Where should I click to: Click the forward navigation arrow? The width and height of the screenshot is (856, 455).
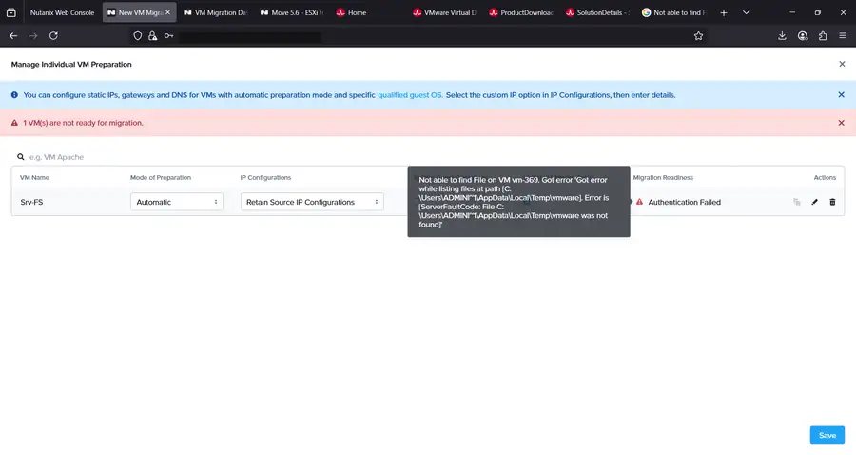[33, 35]
